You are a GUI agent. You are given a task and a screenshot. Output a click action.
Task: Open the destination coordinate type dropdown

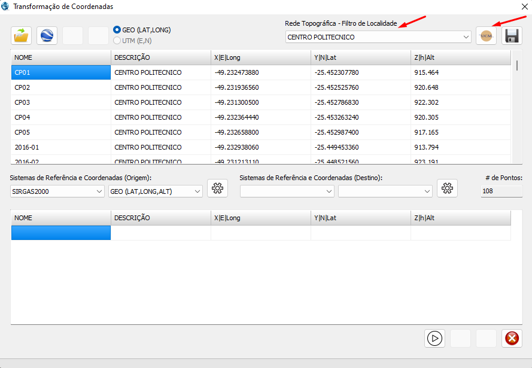tap(385, 191)
